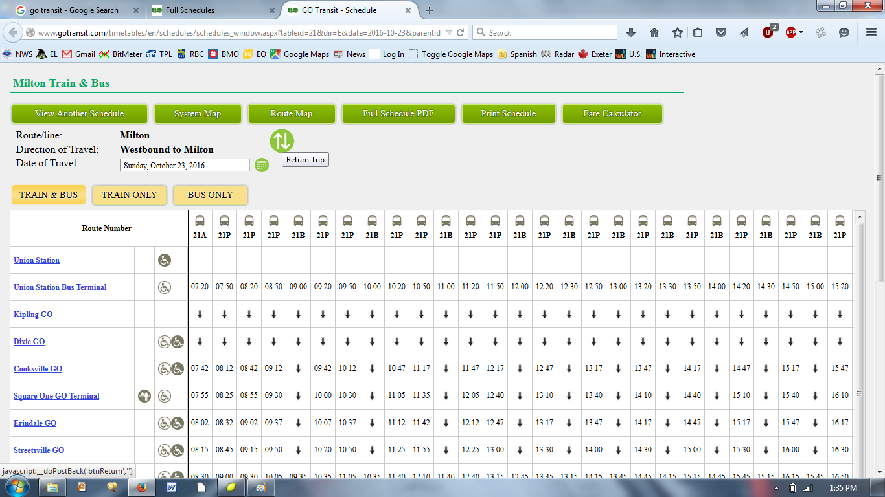Select the BUS ONLY filter
The image size is (885, 497).
pos(211,195)
